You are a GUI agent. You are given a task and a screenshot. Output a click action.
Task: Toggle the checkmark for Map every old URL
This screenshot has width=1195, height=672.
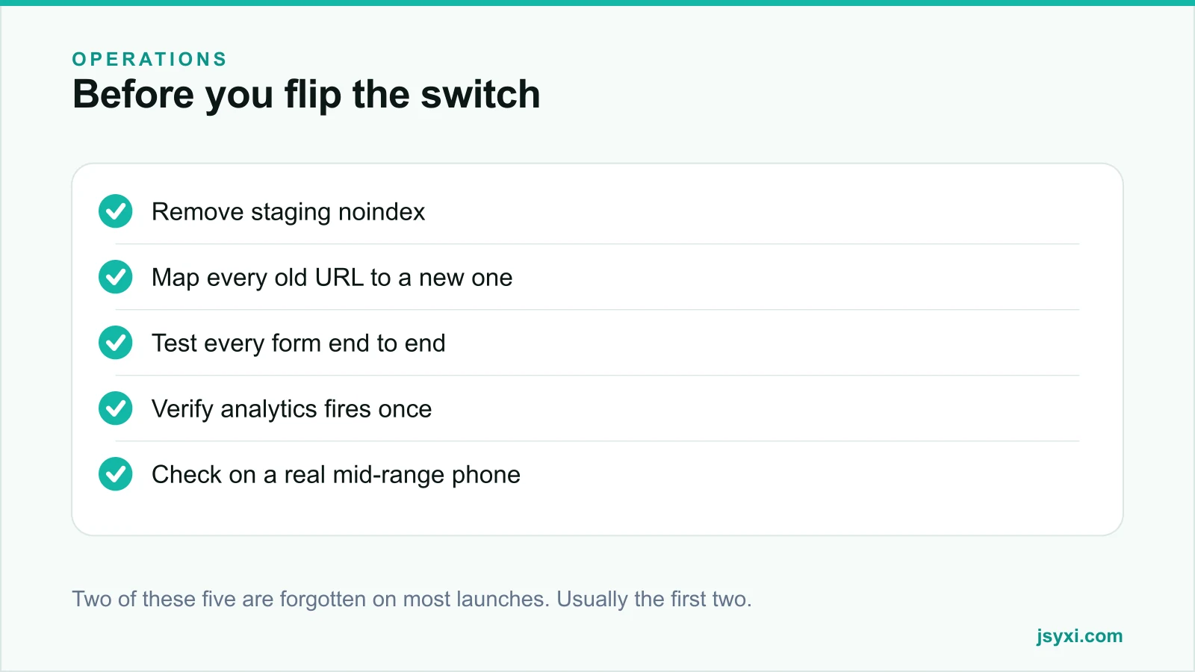(x=116, y=277)
